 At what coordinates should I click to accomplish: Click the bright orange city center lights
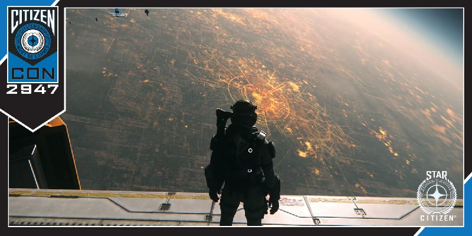click(265, 99)
